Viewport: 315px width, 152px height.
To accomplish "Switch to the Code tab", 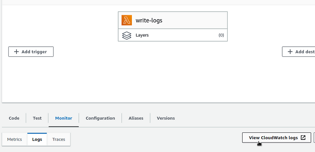I will (x=14, y=118).
